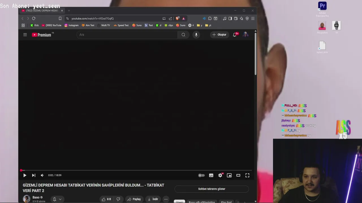Expand notification preference dropdown for Baso
Viewport: 362px width, 203px height.
(57, 199)
